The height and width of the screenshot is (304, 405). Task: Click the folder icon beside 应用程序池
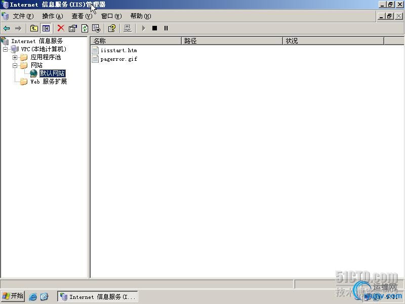24,57
